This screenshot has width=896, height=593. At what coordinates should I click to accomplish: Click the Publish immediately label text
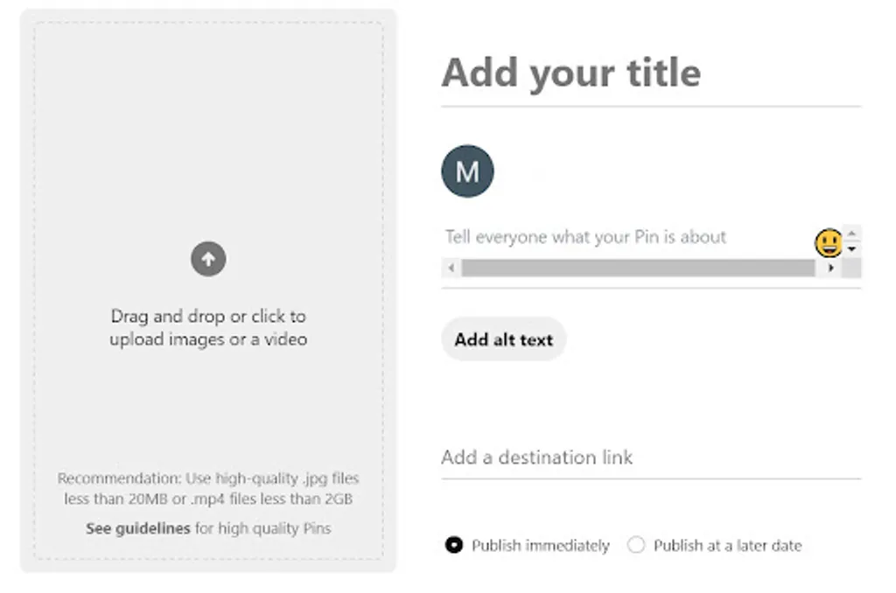click(540, 546)
